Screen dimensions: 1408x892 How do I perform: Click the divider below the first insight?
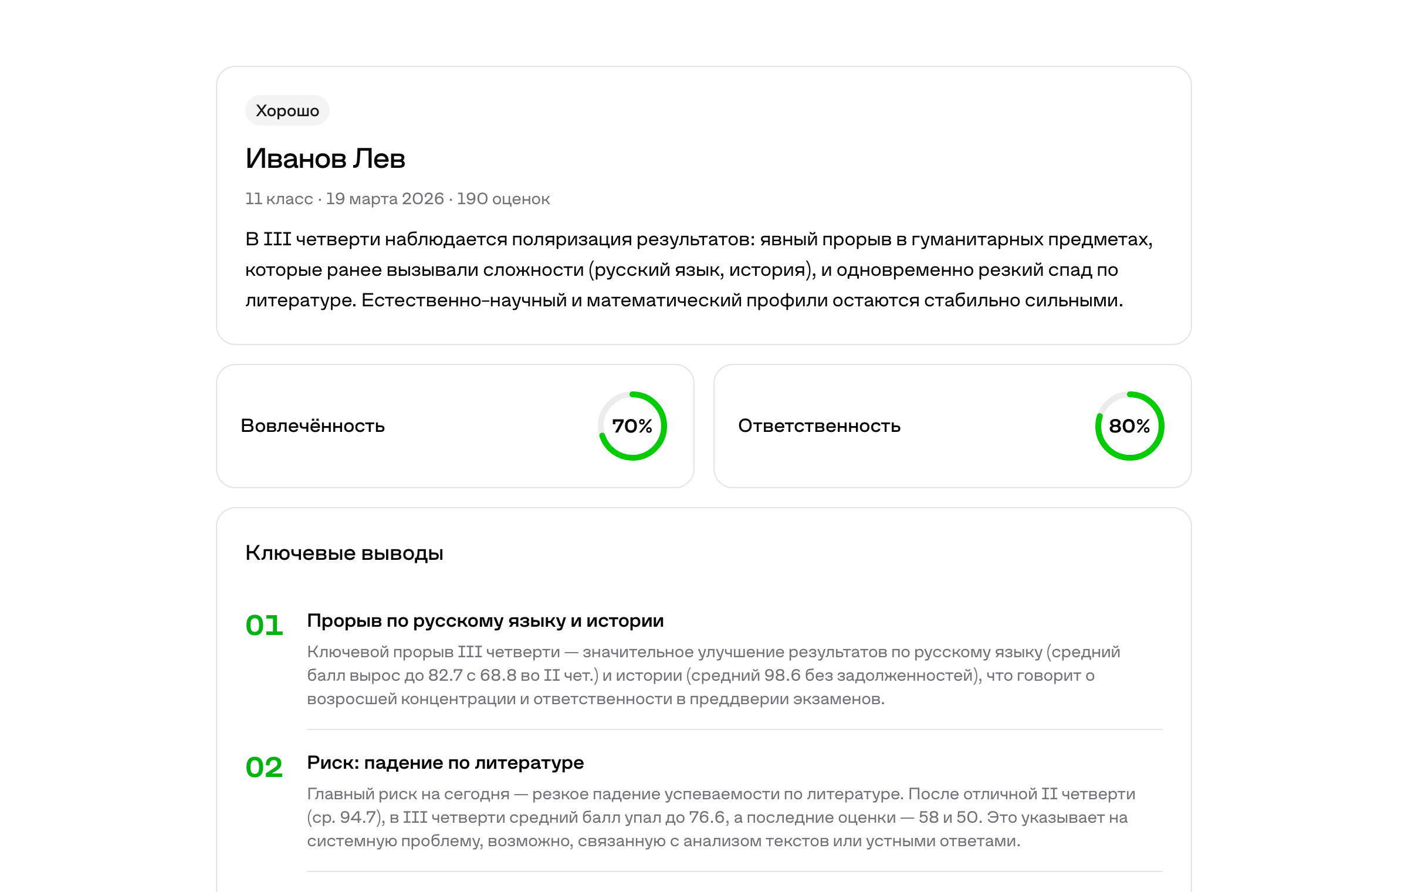click(x=735, y=729)
